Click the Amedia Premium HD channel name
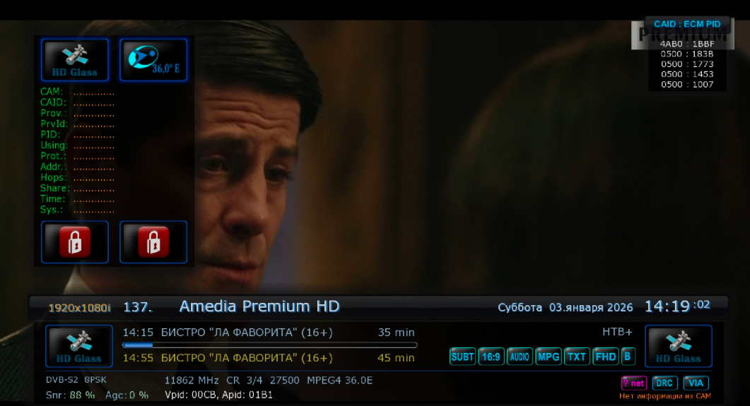The width and height of the screenshot is (750, 406). pos(259,306)
